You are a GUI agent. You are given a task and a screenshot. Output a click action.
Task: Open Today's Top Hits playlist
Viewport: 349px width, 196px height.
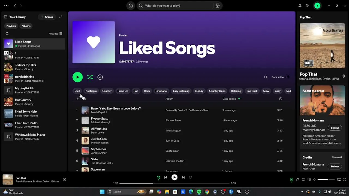pyautogui.click(x=34, y=67)
